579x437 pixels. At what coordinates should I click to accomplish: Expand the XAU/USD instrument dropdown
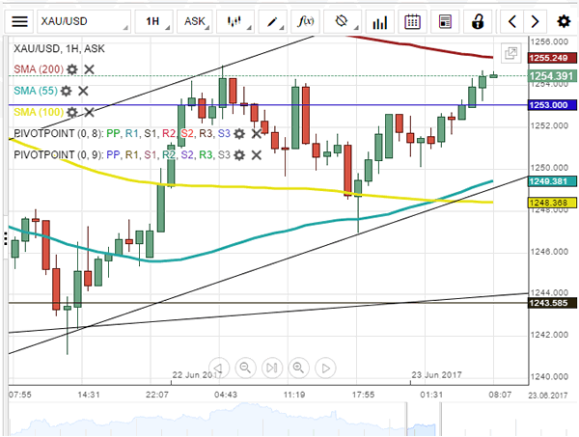click(x=84, y=20)
